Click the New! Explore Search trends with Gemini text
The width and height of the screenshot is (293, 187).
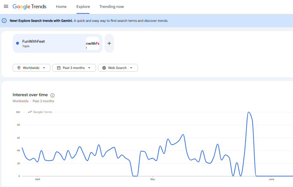41,21
